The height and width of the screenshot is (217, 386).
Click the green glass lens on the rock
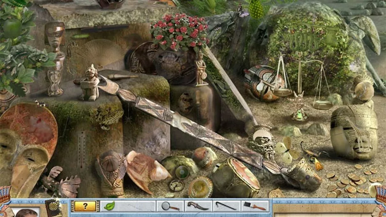point(182,172)
